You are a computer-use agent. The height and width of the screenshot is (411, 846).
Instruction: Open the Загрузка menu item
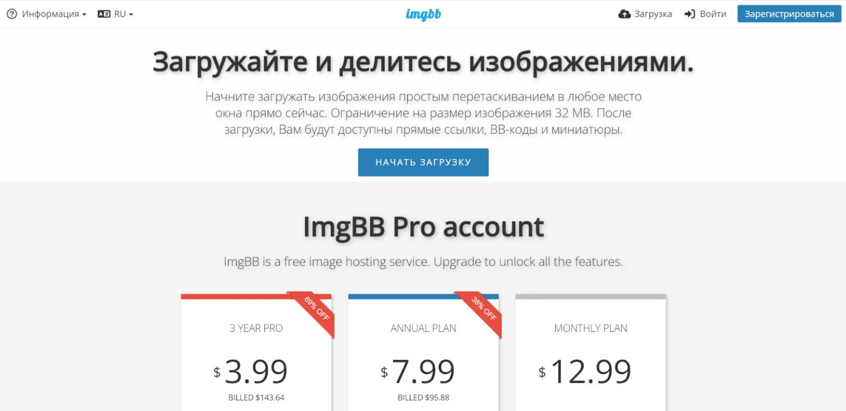click(x=653, y=14)
